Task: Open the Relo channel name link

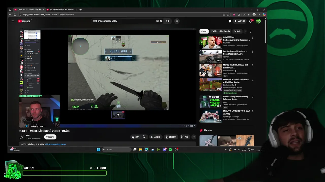Action: pos(28,136)
